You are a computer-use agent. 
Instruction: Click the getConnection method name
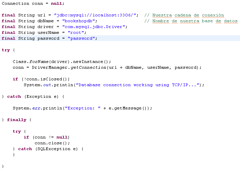(x=88, y=67)
